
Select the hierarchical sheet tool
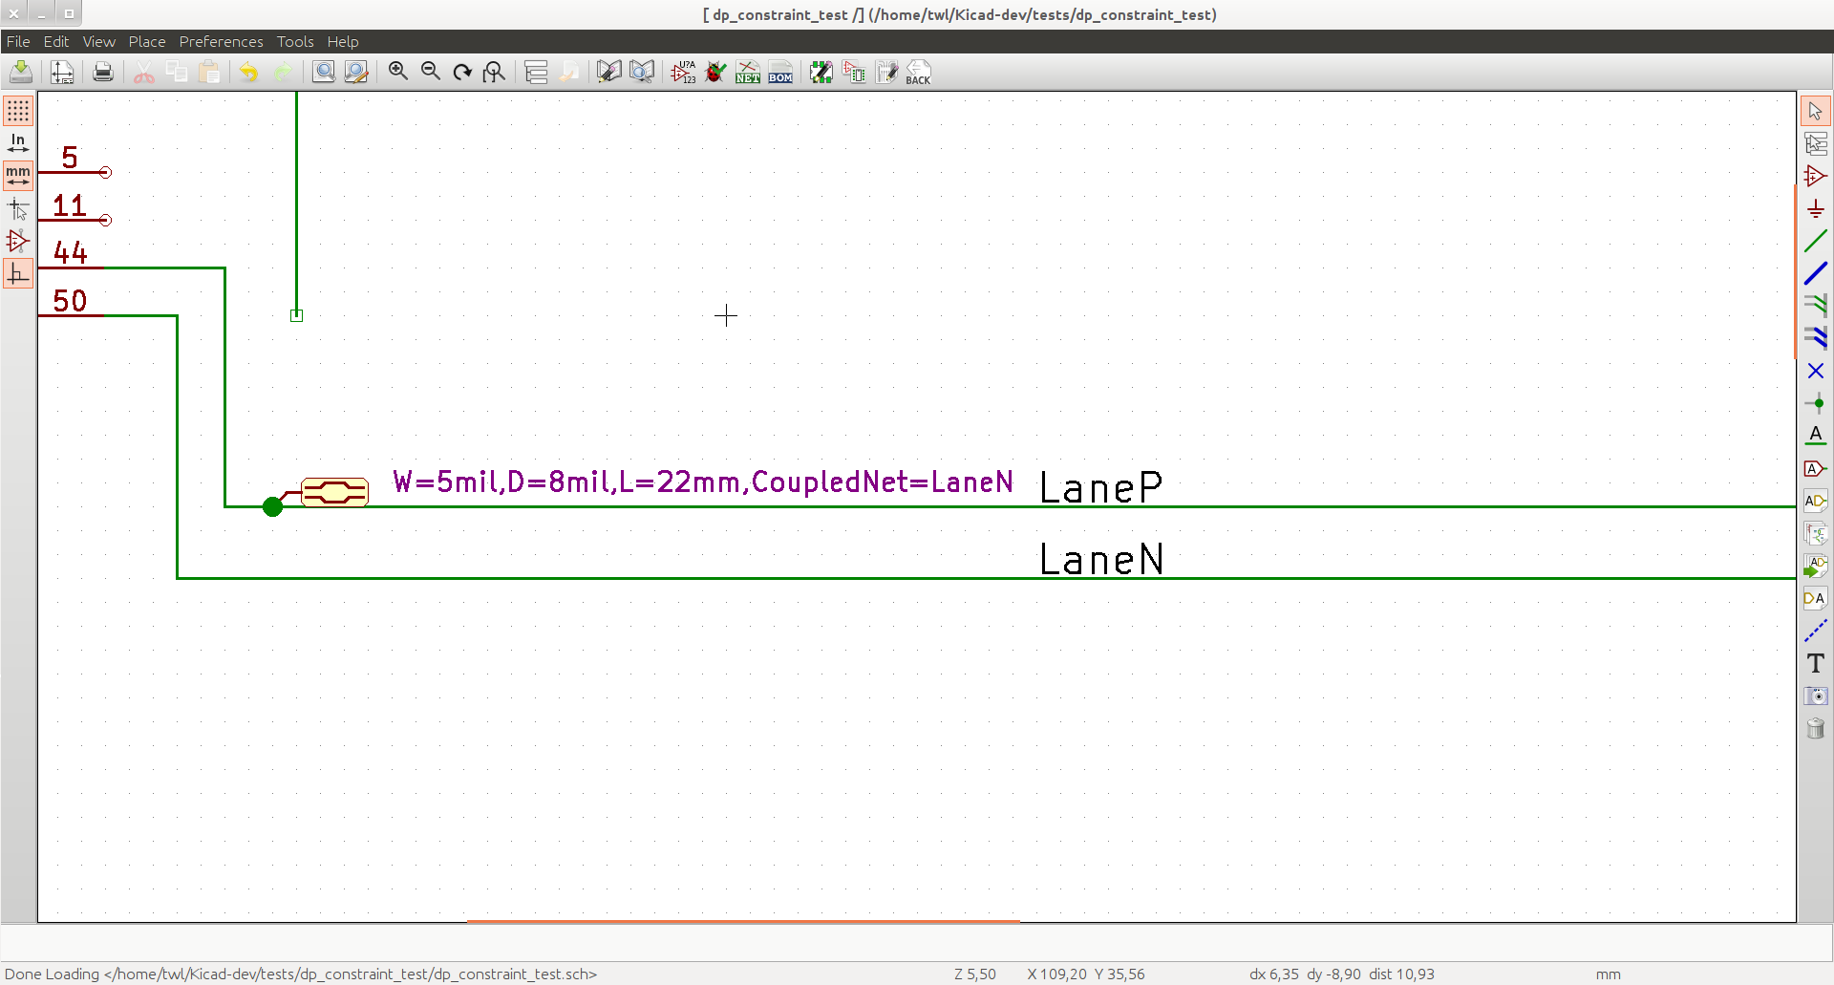coord(1816,533)
